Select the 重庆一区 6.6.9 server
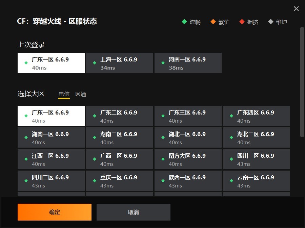This screenshot has height=228, width=305. [x=120, y=181]
